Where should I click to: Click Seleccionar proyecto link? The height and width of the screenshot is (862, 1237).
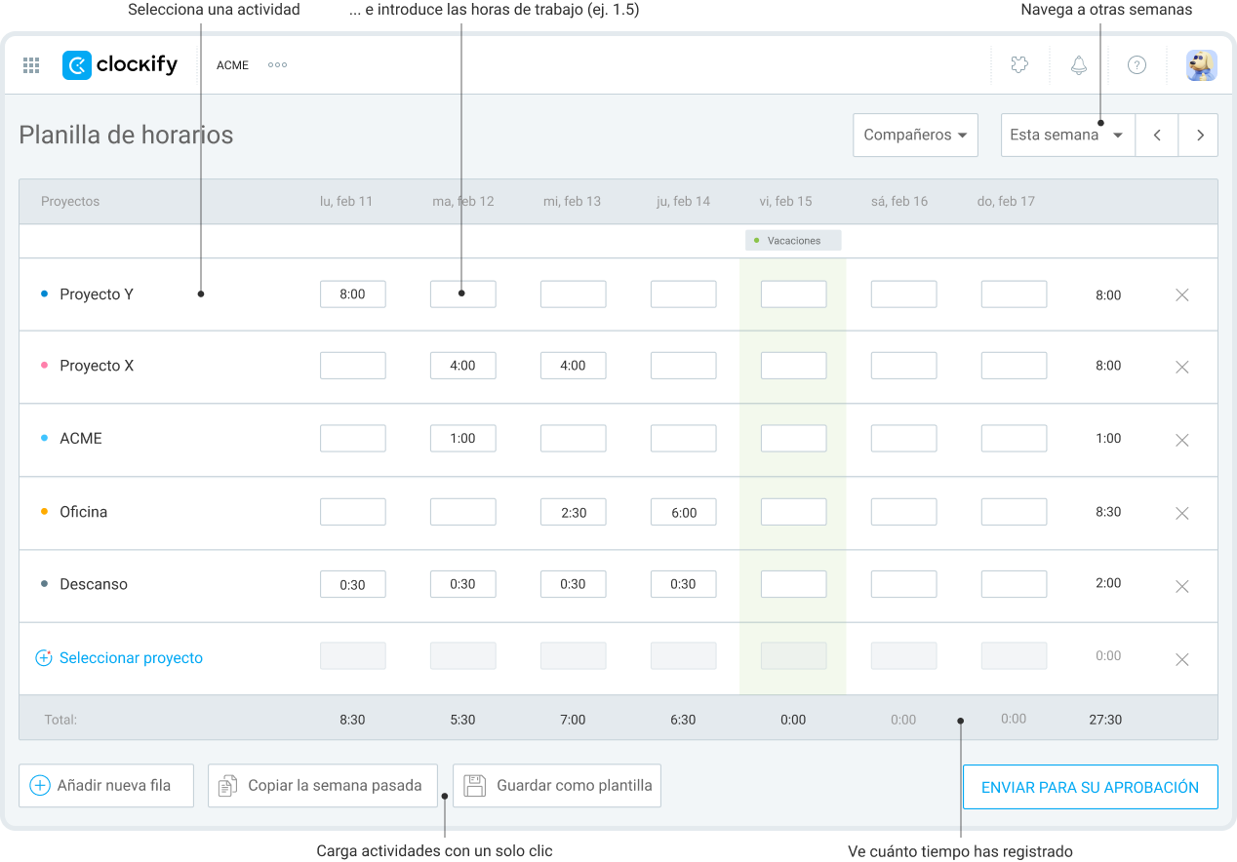131,658
